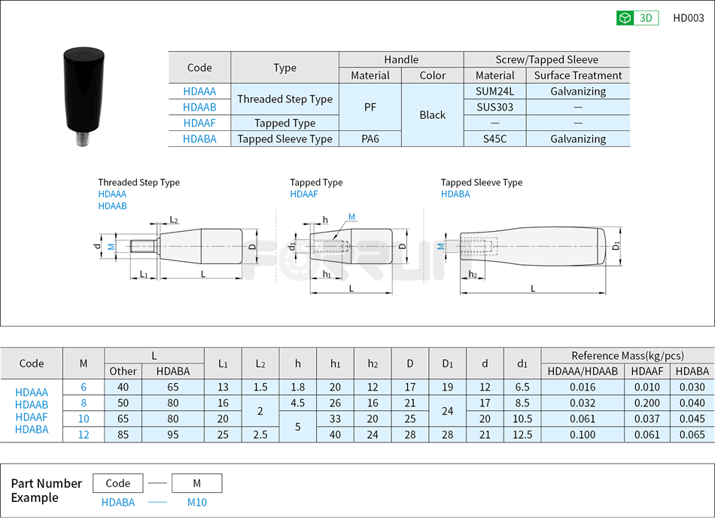This screenshot has width=715, height=520.
Task: Open the HDABA link in Part Number Example
Action: (x=117, y=502)
